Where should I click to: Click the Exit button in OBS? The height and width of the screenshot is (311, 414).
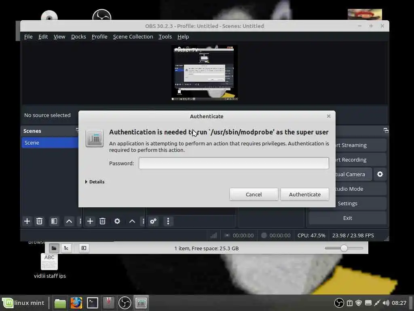click(x=347, y=218)
